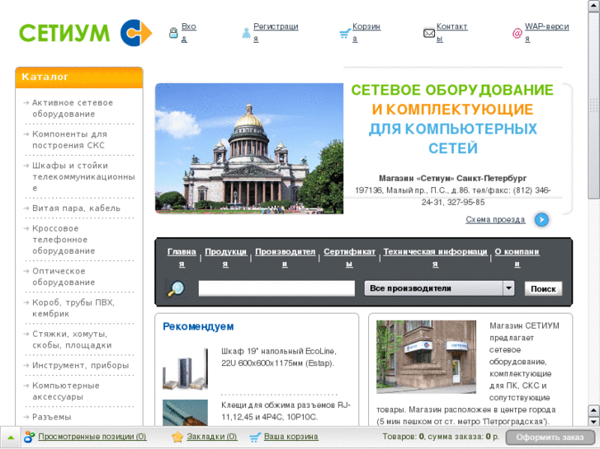Open catalog Активное сетевое оборудование
This screenshot has width=600, height=449.
tap(73, 108)
